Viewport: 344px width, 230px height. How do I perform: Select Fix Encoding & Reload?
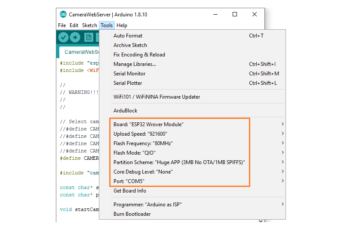pyautogui.click(x=192, y=54)
